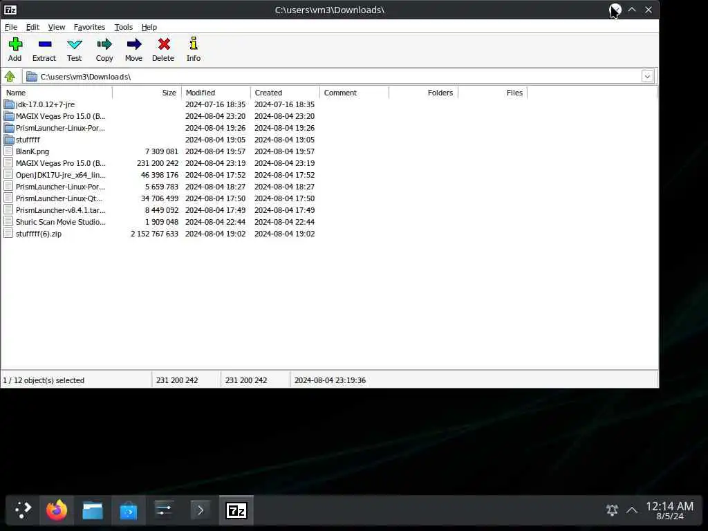Open the Discover store taskbar icon

pyautogui.click(x=128, y=511)
